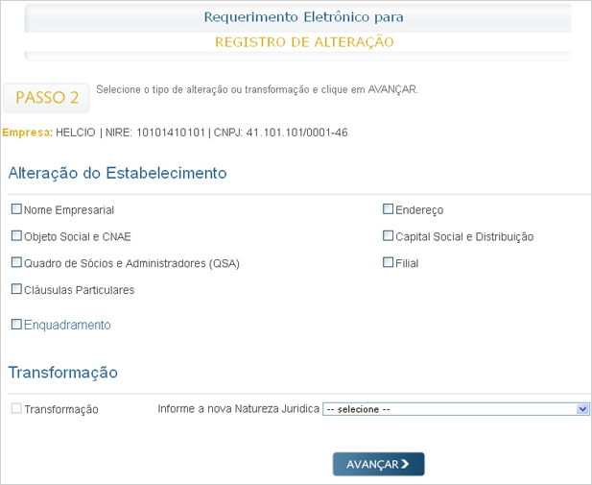Click the PASSO 2 step badge
Image resolution: width=592 pixels, height=485 pixels.
[x=47, y=97]
